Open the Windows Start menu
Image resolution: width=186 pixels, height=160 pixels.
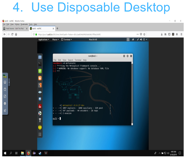click(x=5, y=153)
